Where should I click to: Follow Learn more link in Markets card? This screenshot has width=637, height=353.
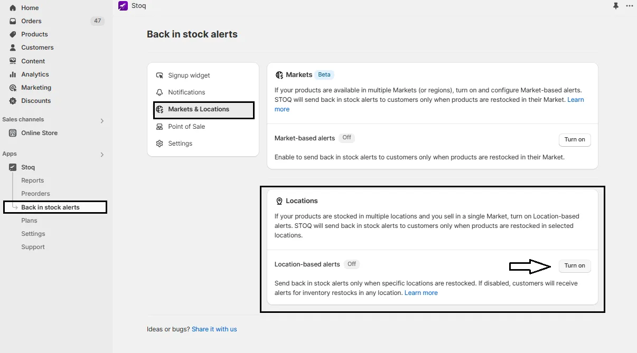576,100
